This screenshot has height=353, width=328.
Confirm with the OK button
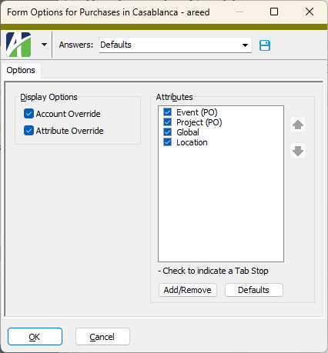point(35,337)
